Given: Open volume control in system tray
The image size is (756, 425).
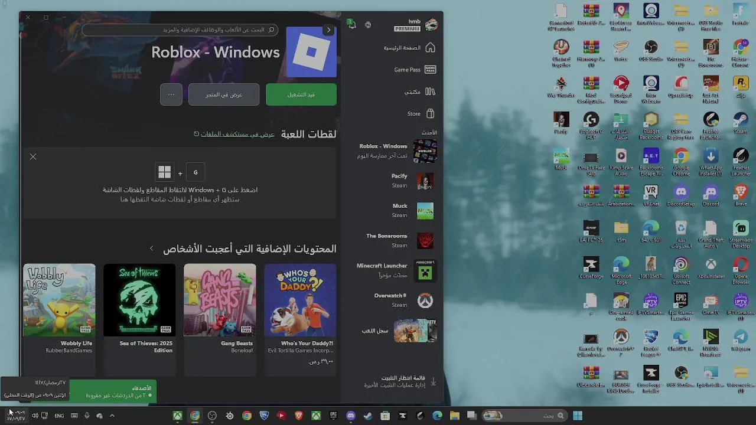Looking at the screenshot, I should (34, 416).
